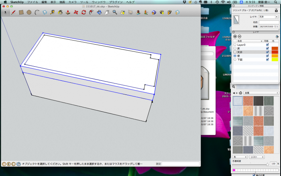Add a new layer with plus icon
This screenshot has width=281, height=176.
click(x=235, y=37)
